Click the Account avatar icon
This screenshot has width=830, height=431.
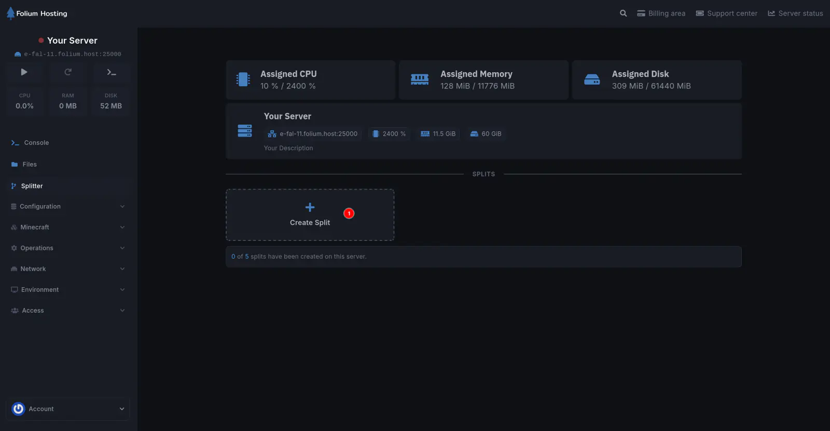18,409
